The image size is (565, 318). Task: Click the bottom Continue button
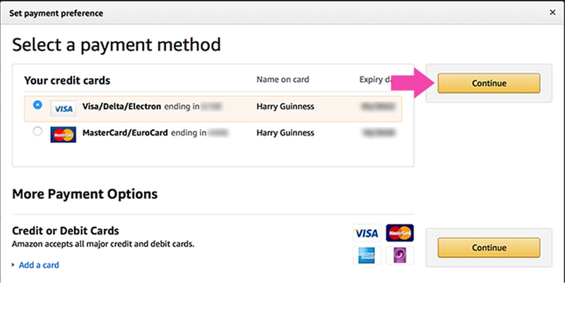[x=489, y=248]
